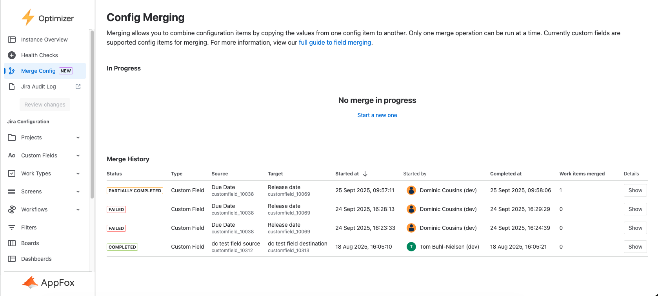Expand the Custom Fields chevron
The width and height of the screenshot is (658, 296).
tap(78, 155)
